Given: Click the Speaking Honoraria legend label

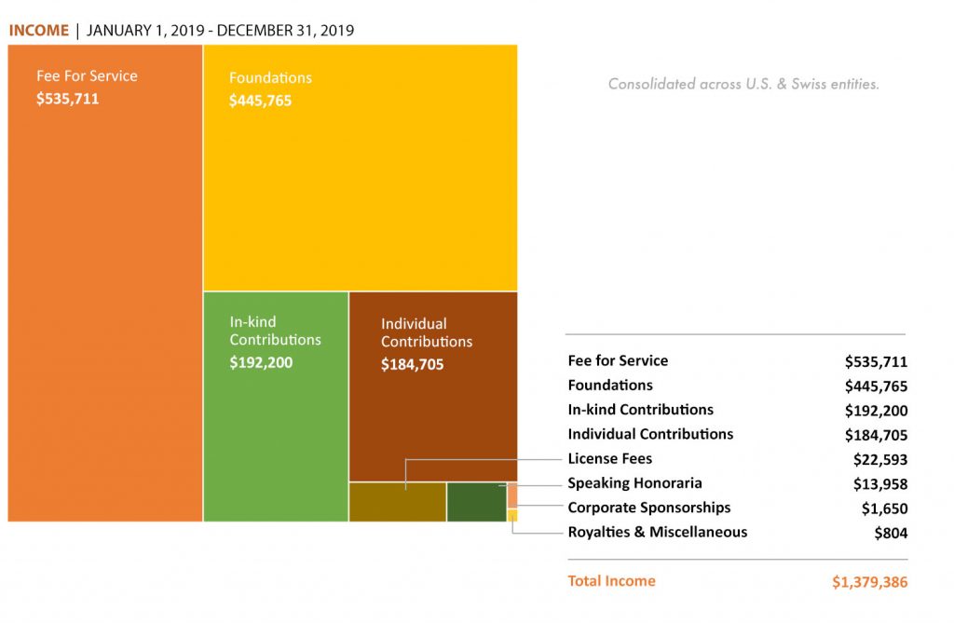Looking at the screenshot, I should pyautogui.click(x=634, y=483).
